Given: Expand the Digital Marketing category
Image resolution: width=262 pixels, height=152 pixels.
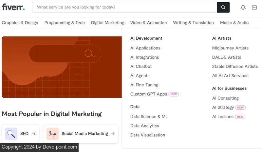Looking at the screenshot, I should tap(107, 23).
